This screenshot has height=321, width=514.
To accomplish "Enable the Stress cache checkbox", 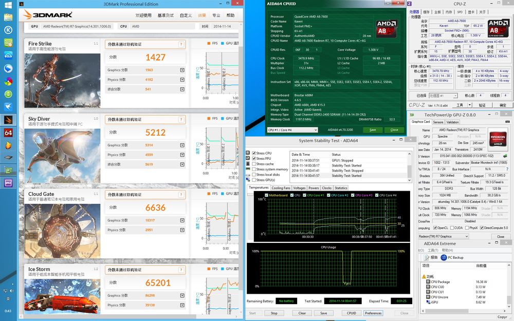I will [x=254, y=164].
